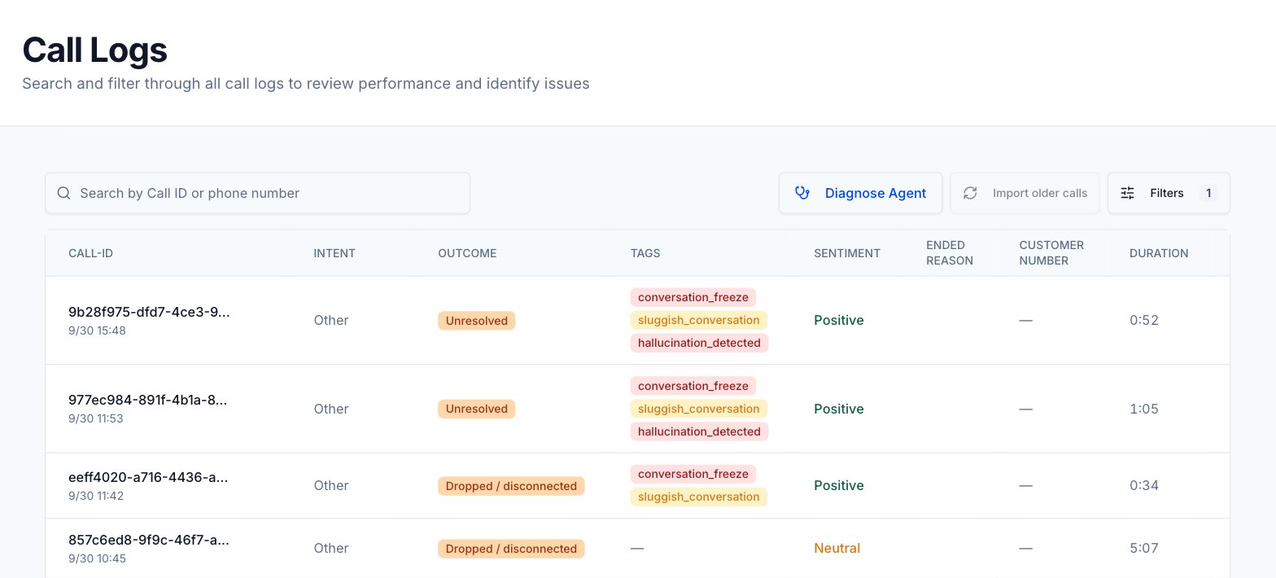This screenshot has height=578, width=1276.
Task: Click Other intent in 977ec984 row
Action: (x=331, y=409)
